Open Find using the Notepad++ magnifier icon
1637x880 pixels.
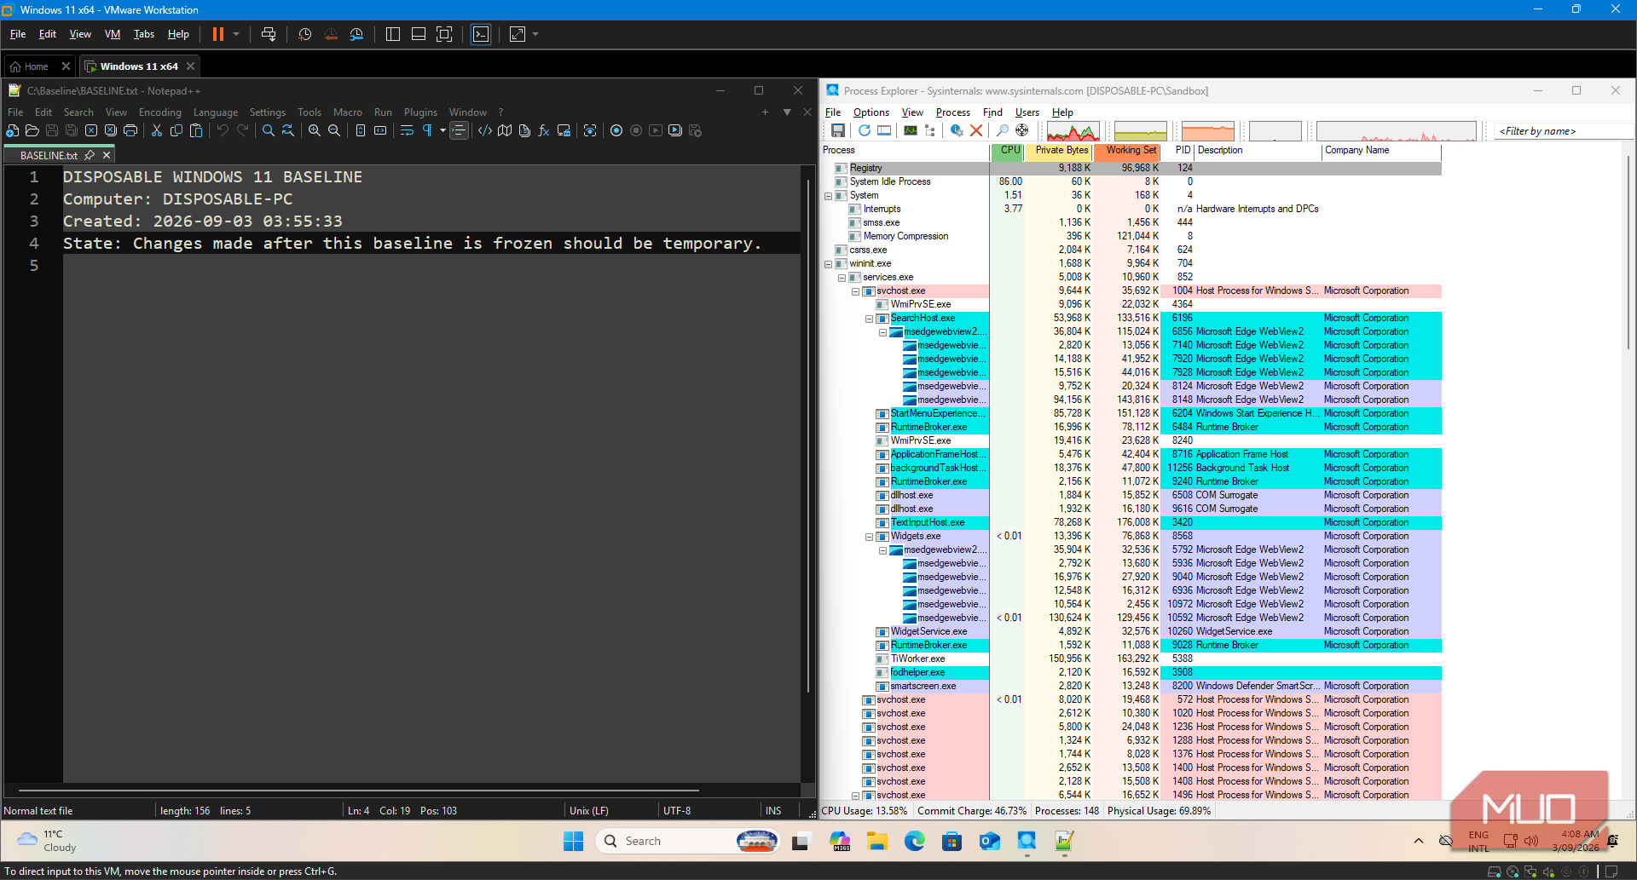pyautogui.click(x=269, y=130)
